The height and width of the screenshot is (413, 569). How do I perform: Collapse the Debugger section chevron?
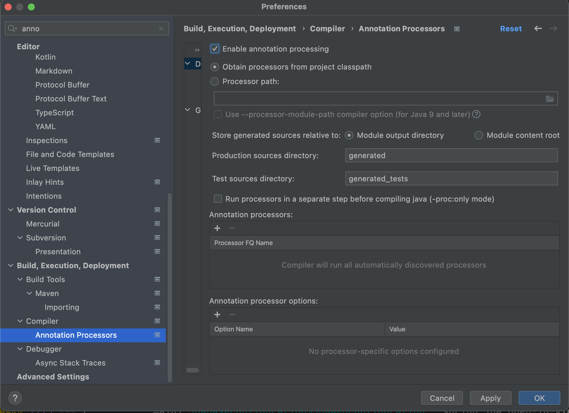20,349
